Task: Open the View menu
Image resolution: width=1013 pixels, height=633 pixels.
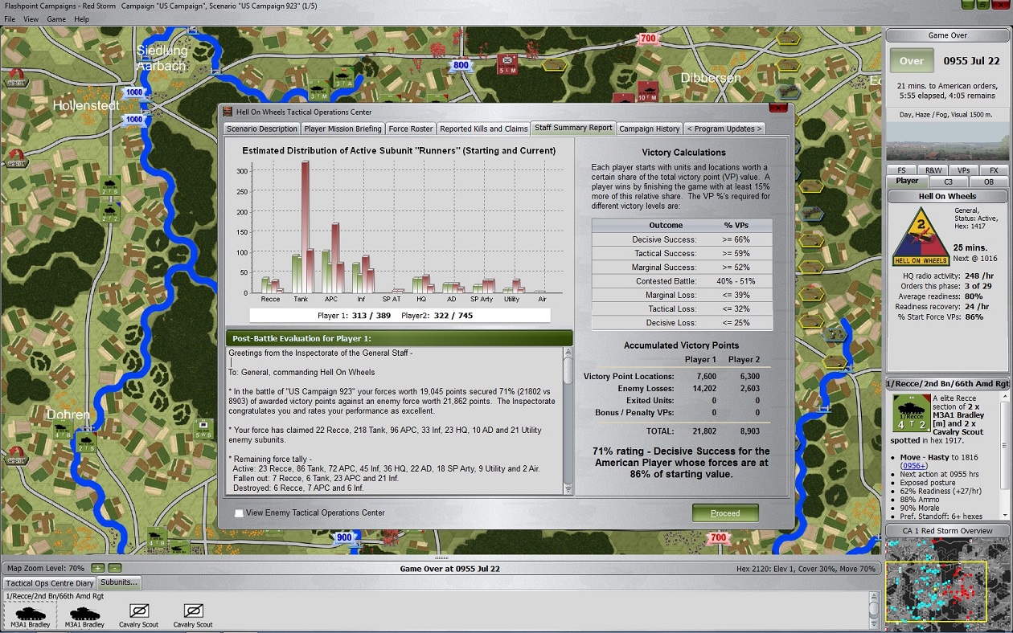Action: click(x=31, y=18)
